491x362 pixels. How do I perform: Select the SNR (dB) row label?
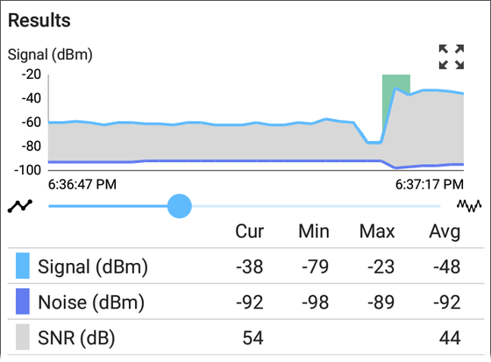click(x=76, y=337)
